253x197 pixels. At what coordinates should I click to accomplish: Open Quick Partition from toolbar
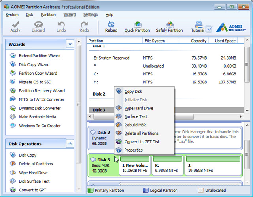pos(137,27)
